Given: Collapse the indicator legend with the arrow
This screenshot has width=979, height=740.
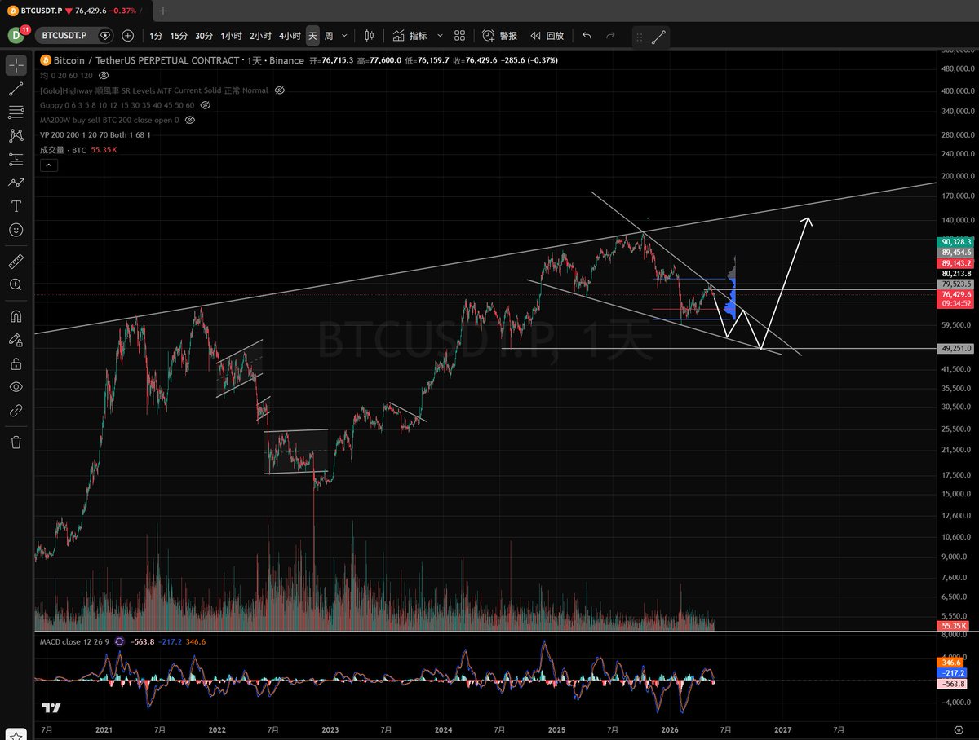Looking at the screenshot, I should 47,165.
